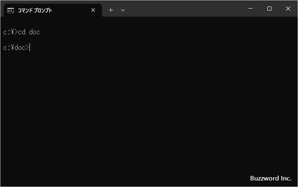This screenshot has height=187, width=298.
Task: Expand the new tab profile dropdown chevron
Action: [123, 10]
